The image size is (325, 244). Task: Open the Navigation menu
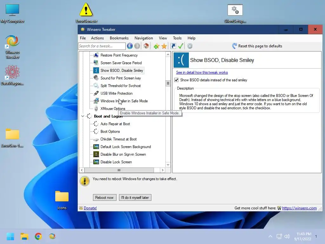[x=144, y=38]
